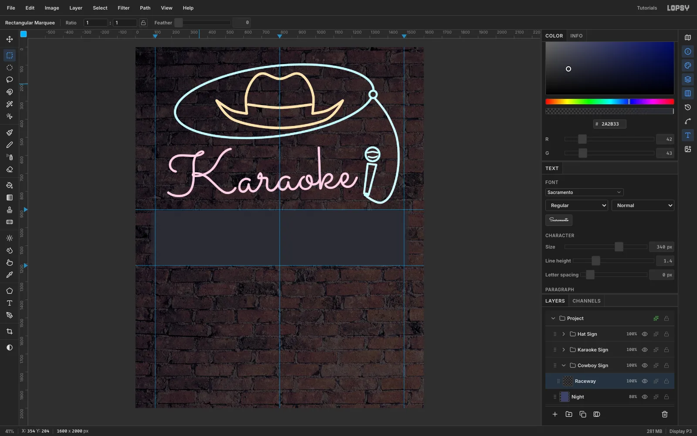Open the Layer menu
The image size is (697, 436).
point(76,8)
